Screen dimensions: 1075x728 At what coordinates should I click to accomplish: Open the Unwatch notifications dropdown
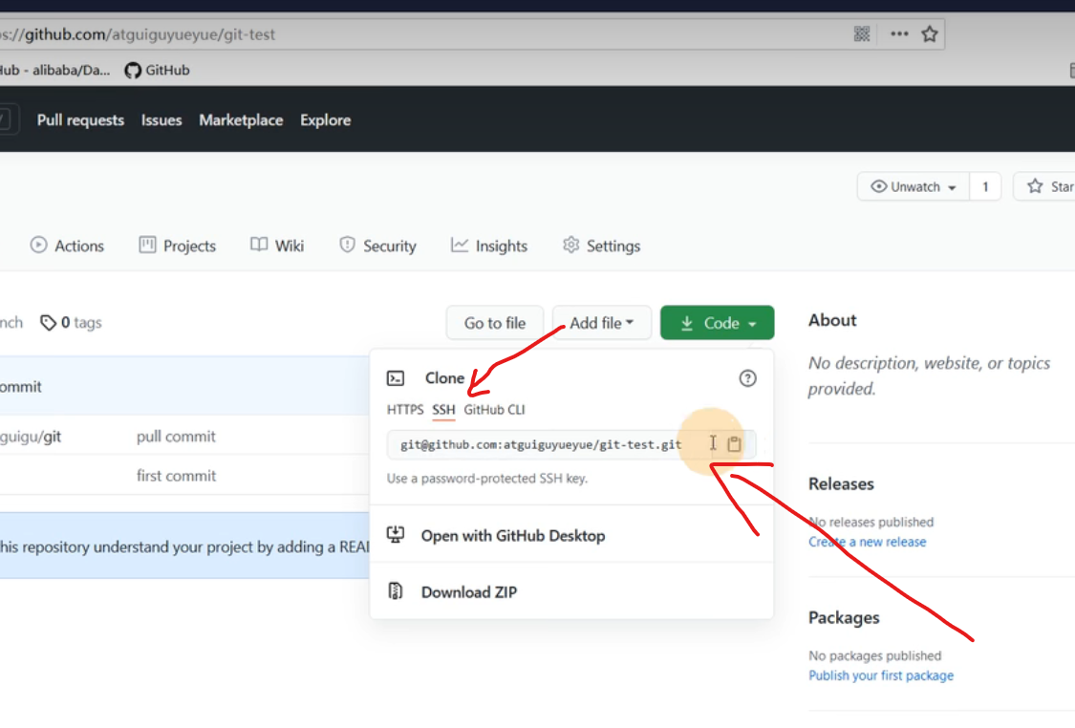(914, 187)
